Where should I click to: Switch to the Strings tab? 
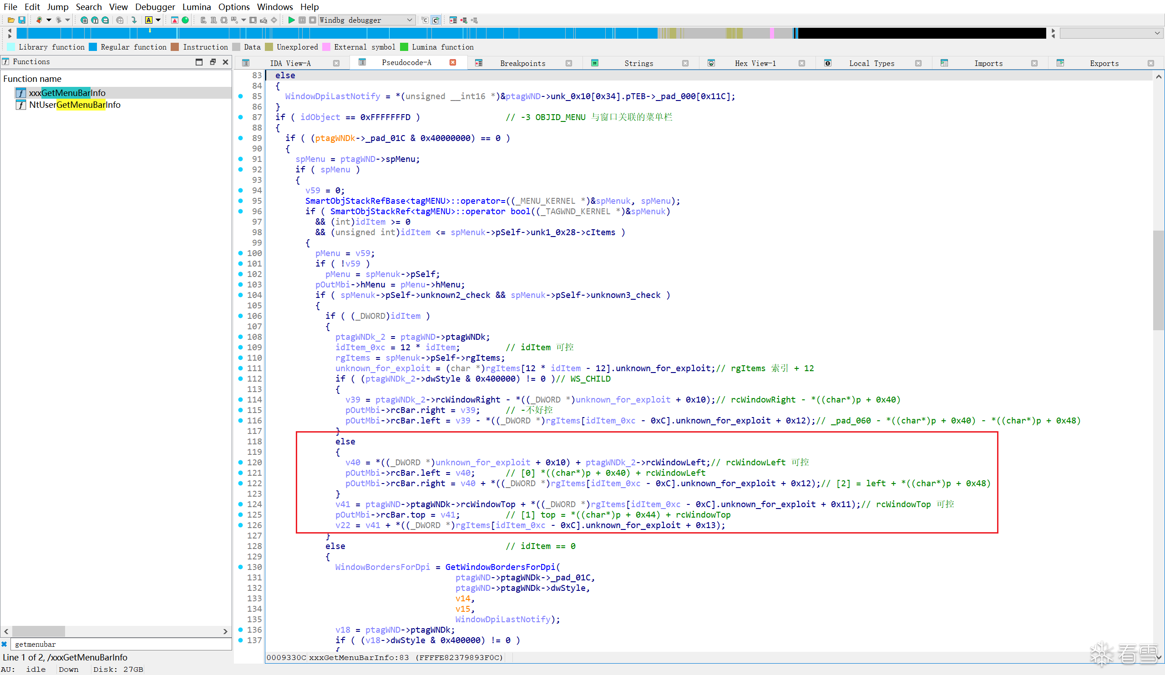click(x=638, y=63)
